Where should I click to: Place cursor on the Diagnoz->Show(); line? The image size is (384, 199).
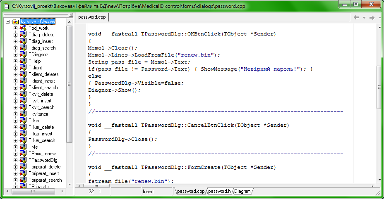click(x=114, y=90)
